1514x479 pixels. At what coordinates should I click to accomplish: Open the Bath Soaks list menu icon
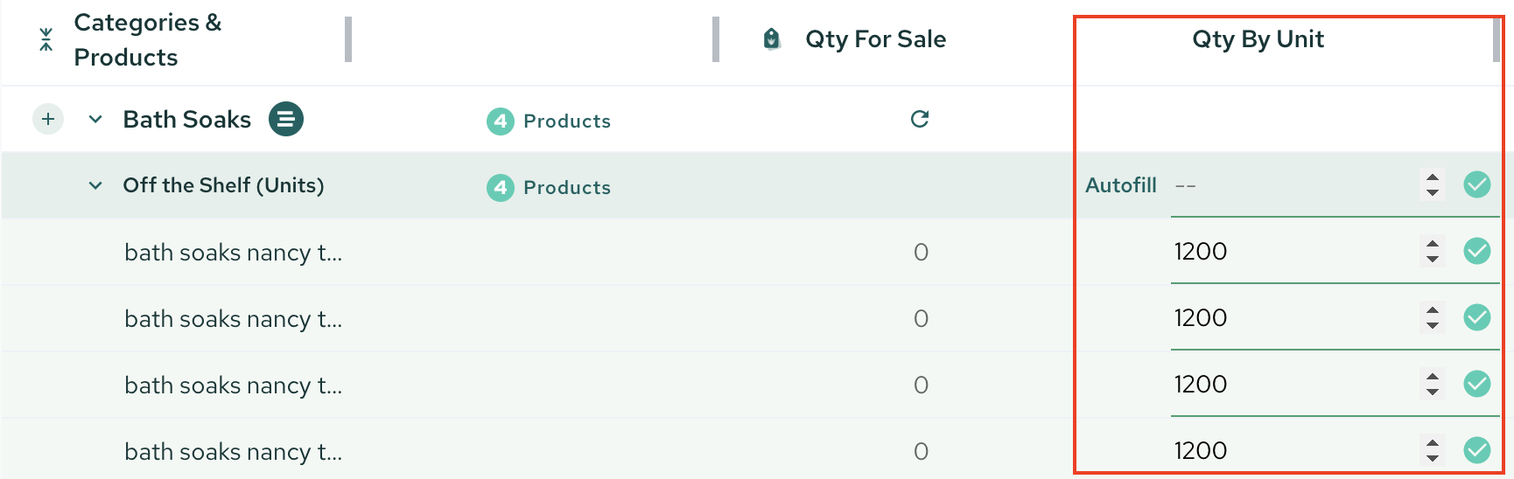pyautogui.click(x=285, y=119)
